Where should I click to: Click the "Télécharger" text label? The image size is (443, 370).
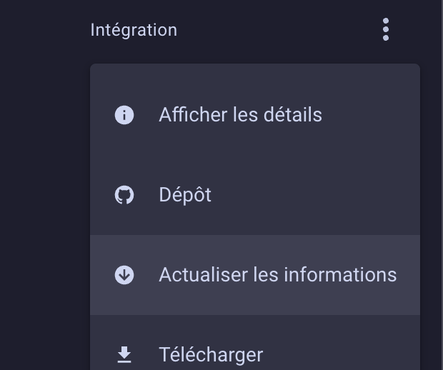coord(211,355)
